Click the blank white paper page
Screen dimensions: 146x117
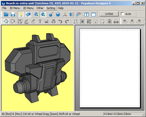click(x=110, y=68)
